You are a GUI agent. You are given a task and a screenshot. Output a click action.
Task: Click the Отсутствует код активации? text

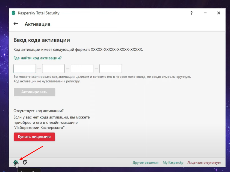[x=39, y=111]
